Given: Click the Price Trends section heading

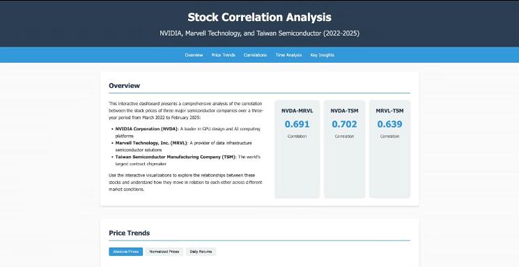Looking at the screenshot, I should (130, 233).
